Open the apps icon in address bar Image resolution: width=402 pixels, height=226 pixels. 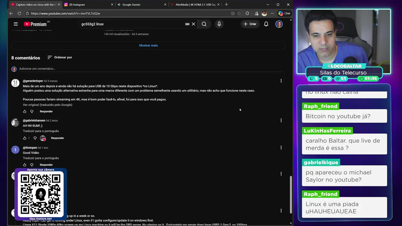pos(233,13)
